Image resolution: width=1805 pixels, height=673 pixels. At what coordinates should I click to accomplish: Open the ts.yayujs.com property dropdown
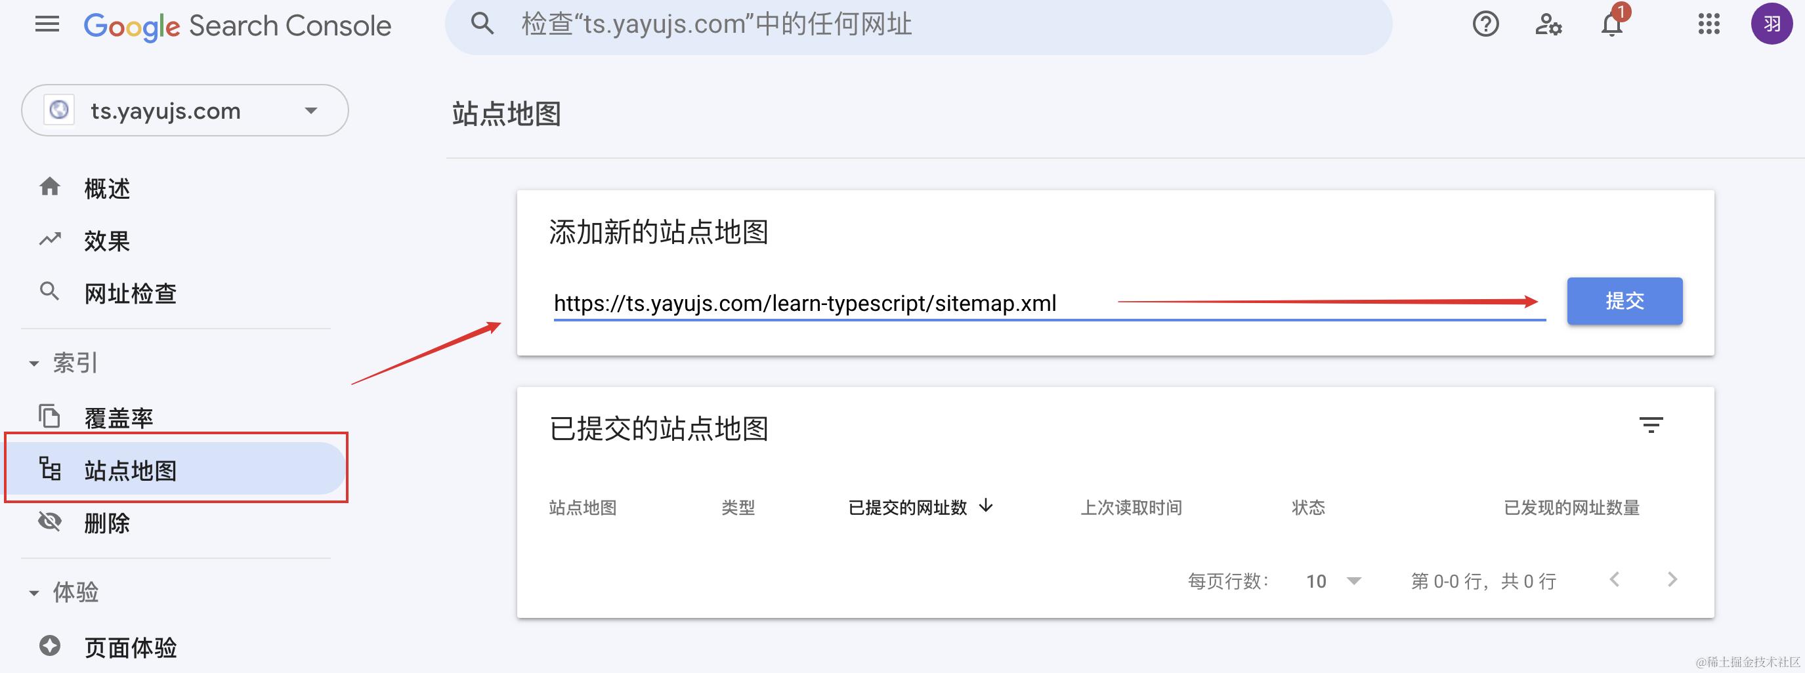(185, 111)
